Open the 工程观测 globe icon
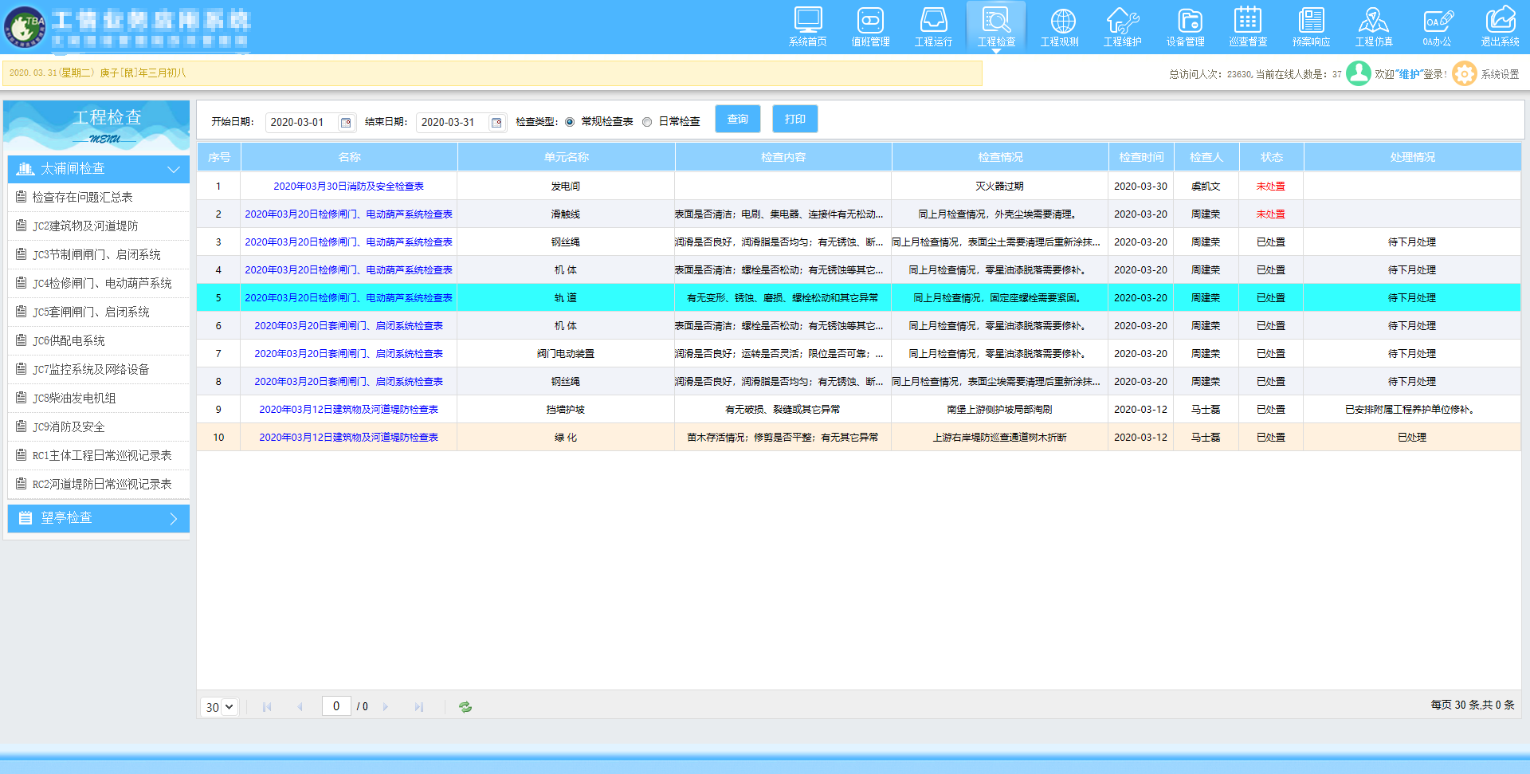 [1059, 27]
